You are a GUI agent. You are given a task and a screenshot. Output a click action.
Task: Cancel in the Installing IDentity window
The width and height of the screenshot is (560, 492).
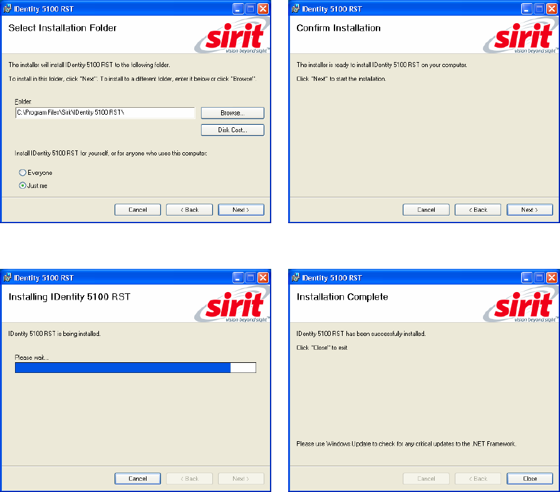coord(138,478)
